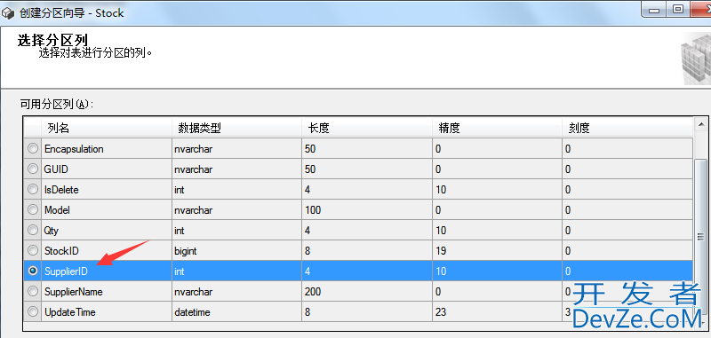Click the Model name cell

pos(107,209)
